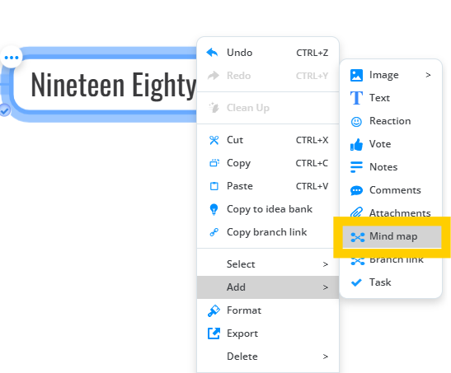Click the Export arrow icon
This screenshot has width=451, height=373.
214,333
